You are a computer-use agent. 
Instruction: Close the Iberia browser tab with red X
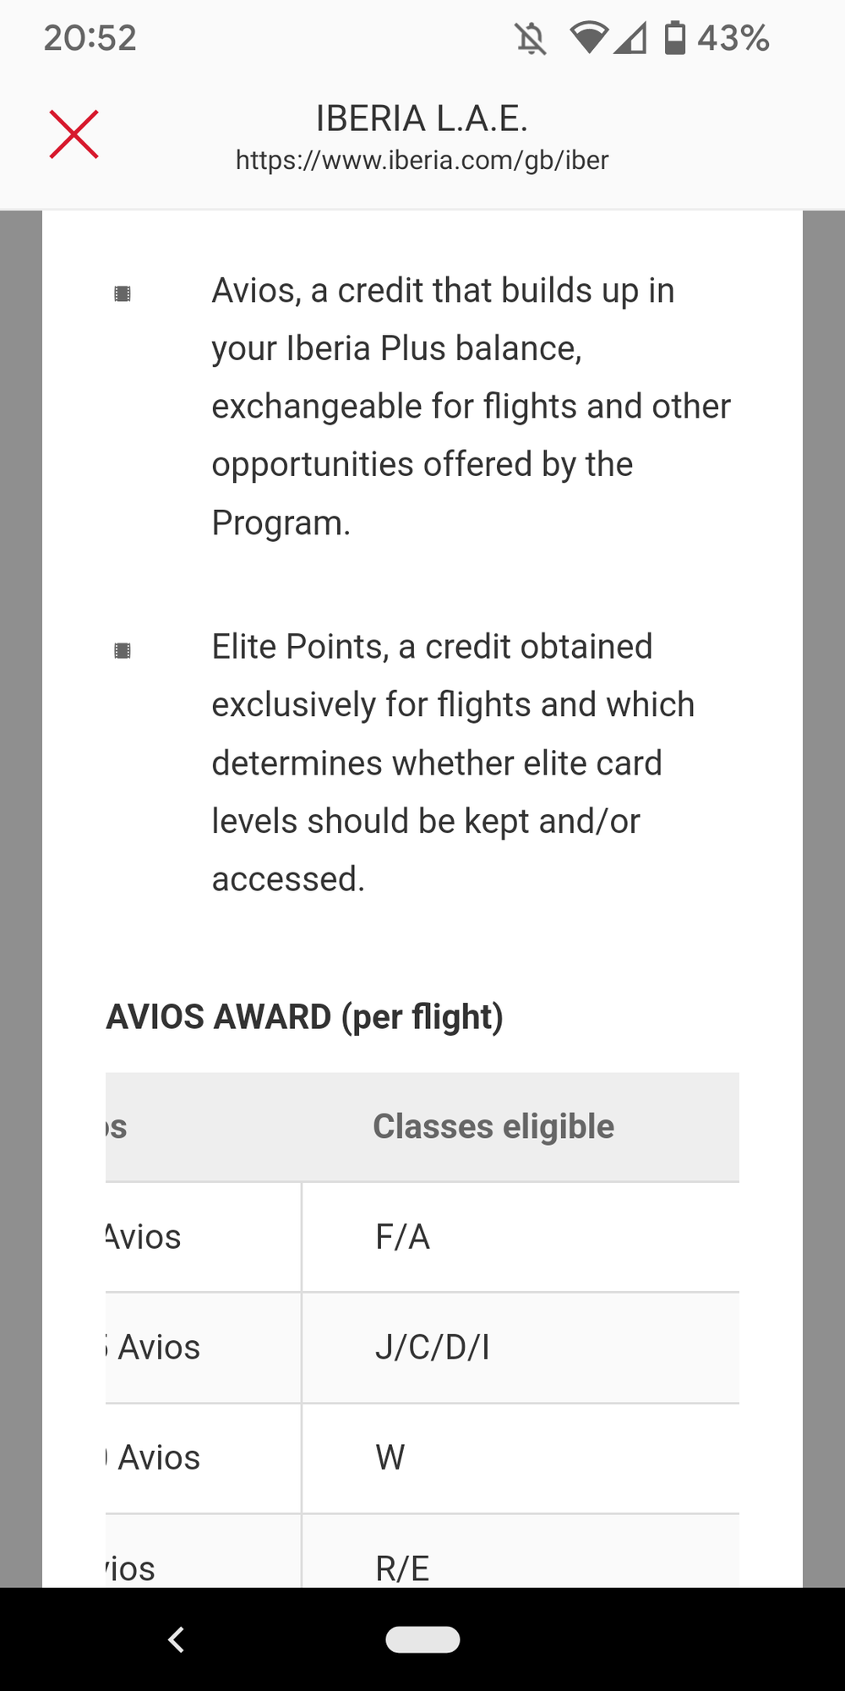[74, 134]
